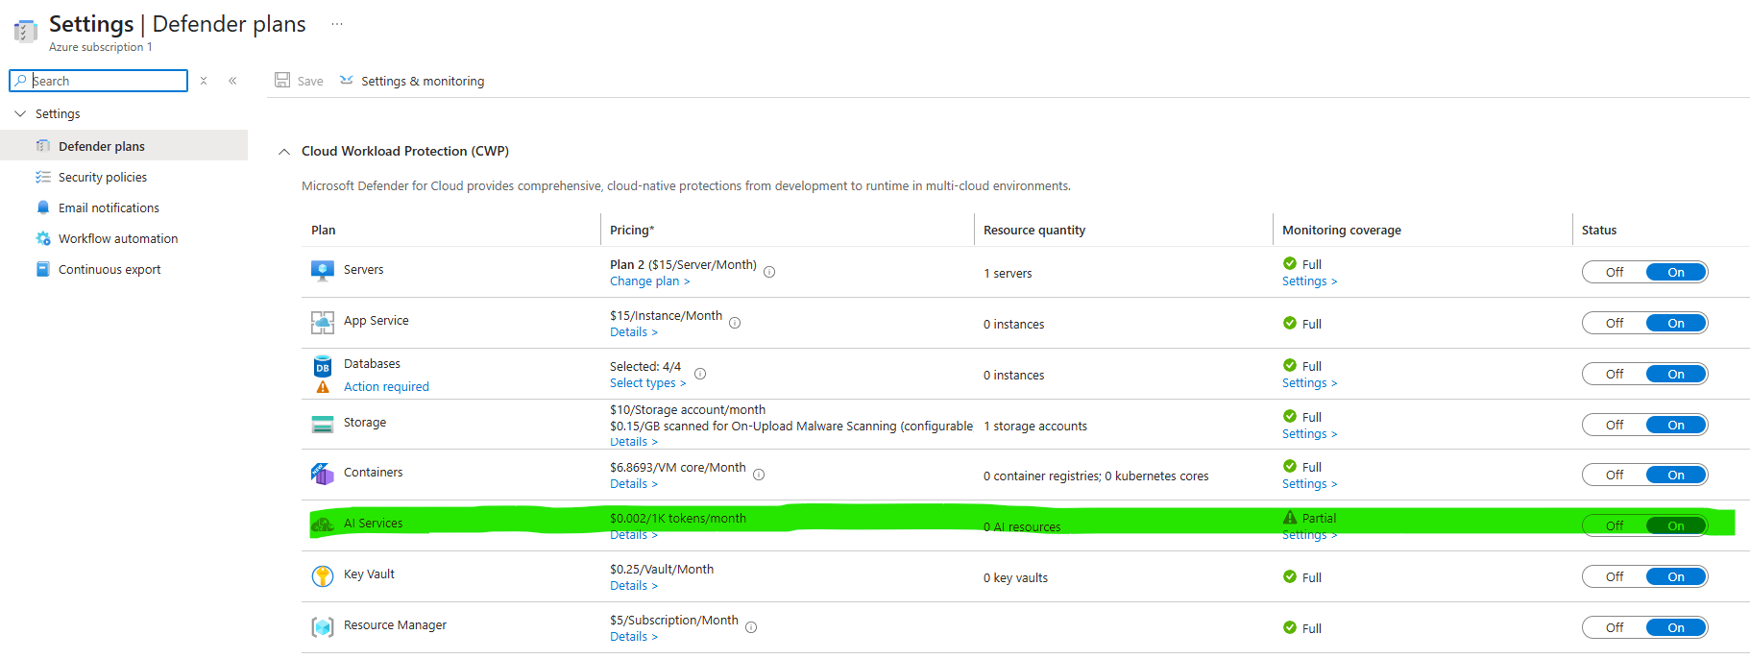Click the info icon beside Servers pricing
The image size is (1750, 659).
point(769,272)
